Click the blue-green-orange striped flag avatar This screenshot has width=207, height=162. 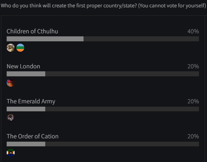point(20,48)
